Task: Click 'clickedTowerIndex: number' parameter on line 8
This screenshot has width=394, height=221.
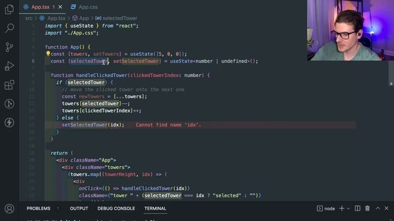Action: pyautogui.click(x=166, y=76)
